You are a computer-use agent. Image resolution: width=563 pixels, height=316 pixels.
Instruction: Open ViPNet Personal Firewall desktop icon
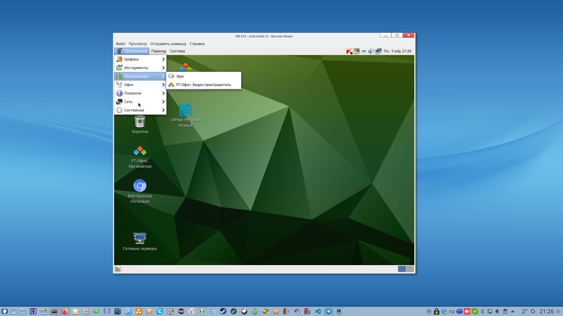[186, 115]
